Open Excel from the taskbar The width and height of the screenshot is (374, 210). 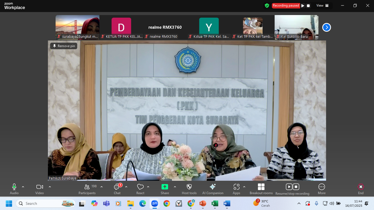click(x=215, y=203)
